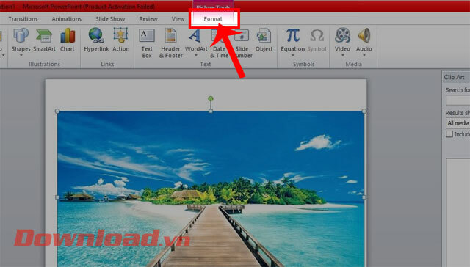Insert a SmartArt graphic
The height and width of the screenshot is (267, 470).
click(x=44, y=41)
